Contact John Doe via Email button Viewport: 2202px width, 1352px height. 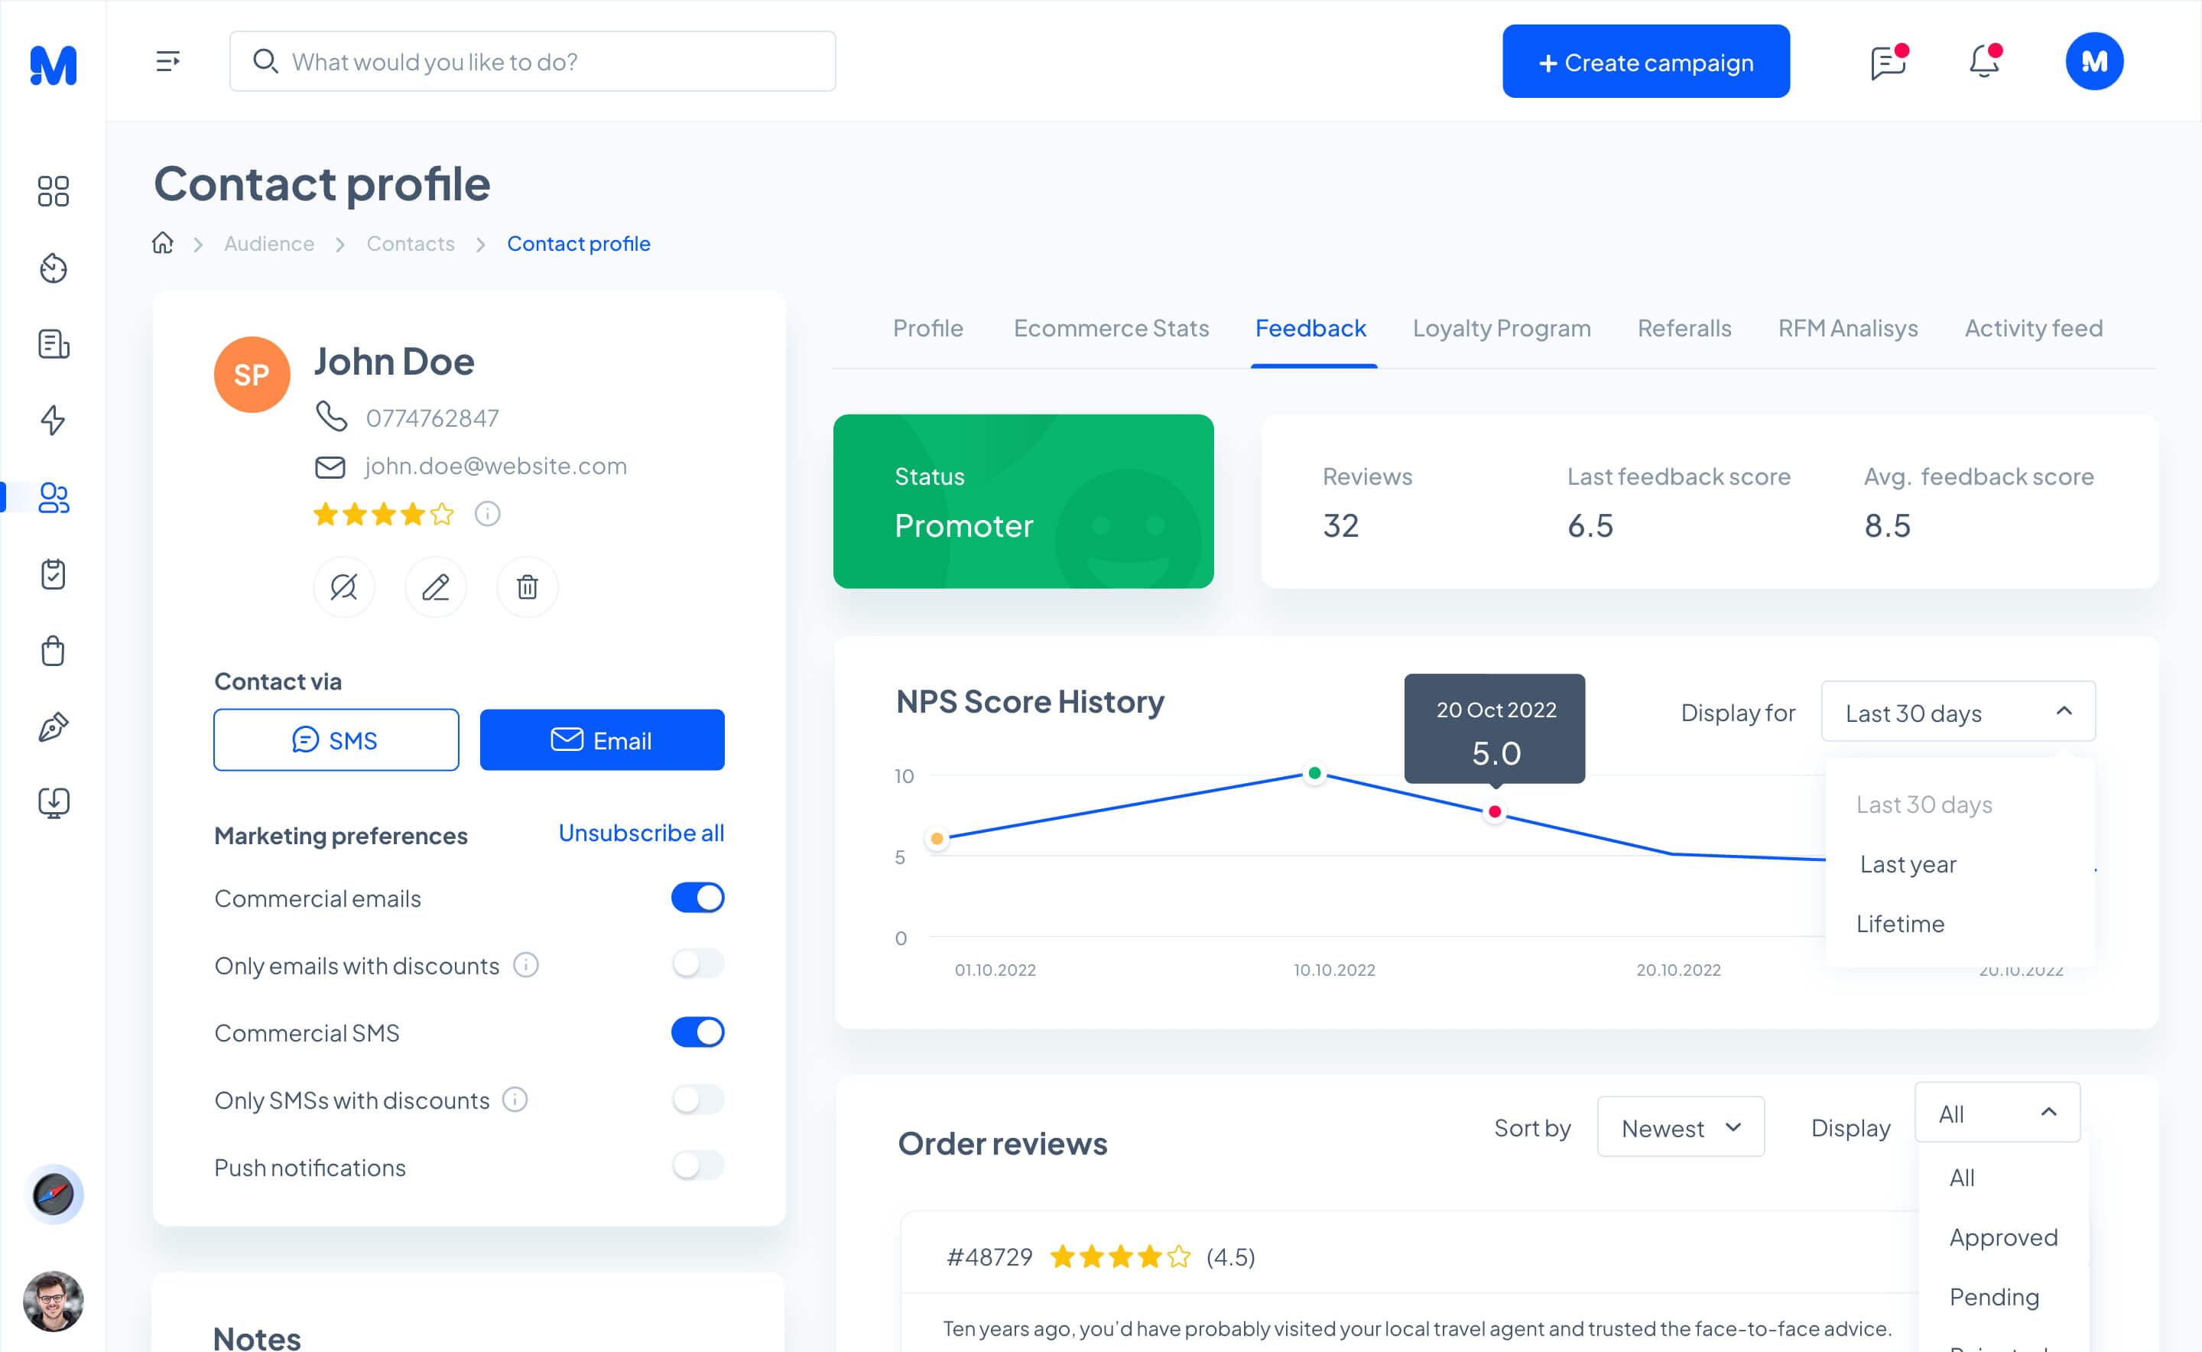coord(602,740)
